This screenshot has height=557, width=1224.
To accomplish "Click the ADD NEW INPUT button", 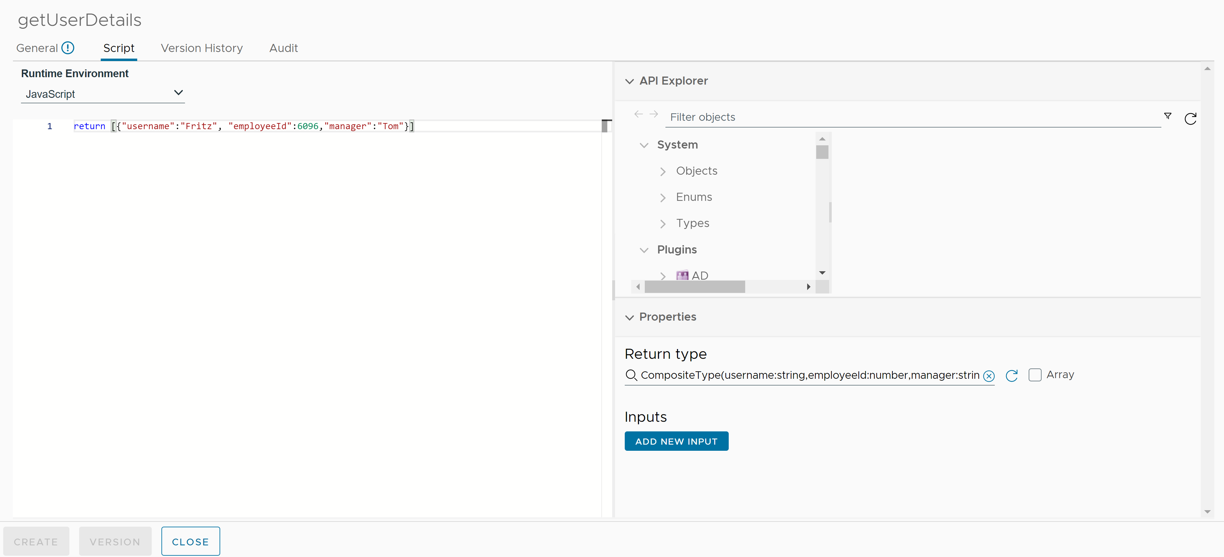I will (x=676, y=441).
